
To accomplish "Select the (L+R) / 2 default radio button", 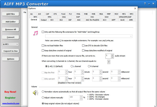I will pos(46,66).
